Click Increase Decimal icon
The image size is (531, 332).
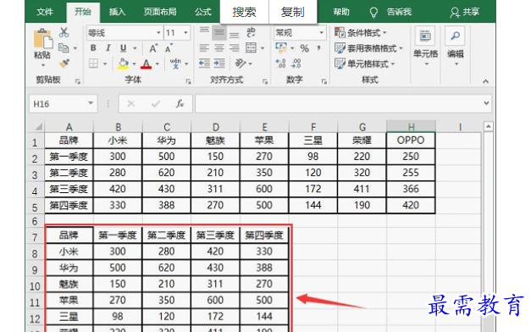coord(280,64)
